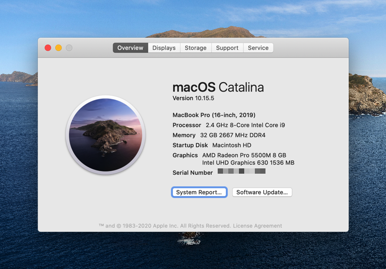
Task: Click AMD Radeon Pro 5500M 8 GB
Action: [x=244, y=155]
